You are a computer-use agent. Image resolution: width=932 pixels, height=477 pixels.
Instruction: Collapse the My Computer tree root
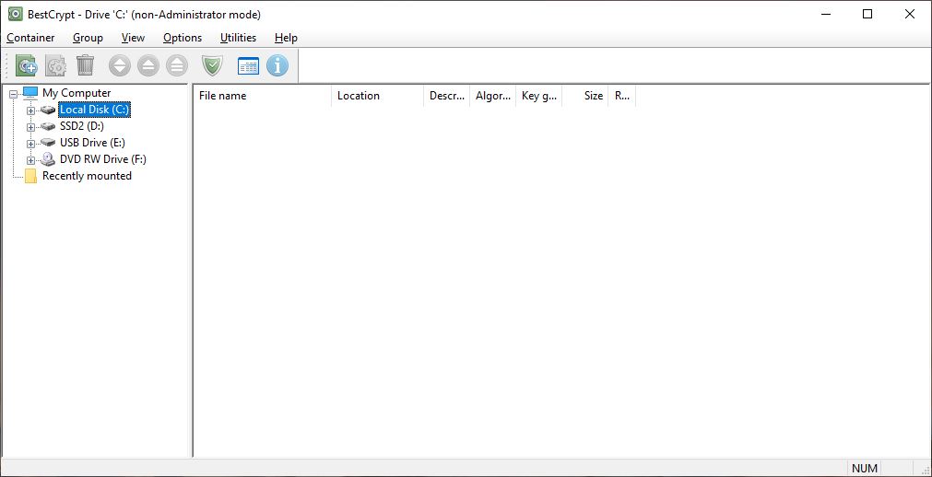click(x=13, y=94)
